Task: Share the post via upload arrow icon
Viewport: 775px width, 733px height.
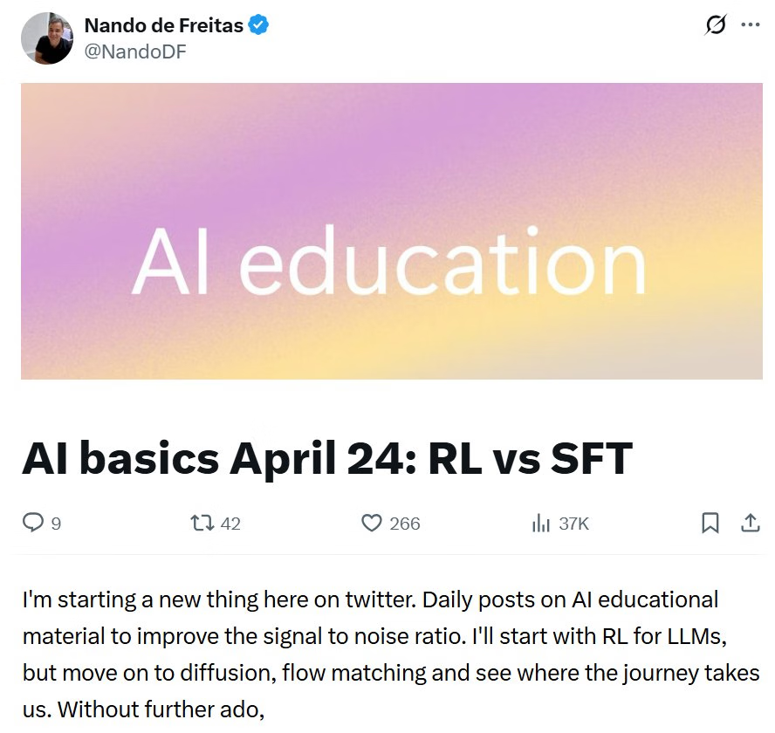Action: [751, 523]
